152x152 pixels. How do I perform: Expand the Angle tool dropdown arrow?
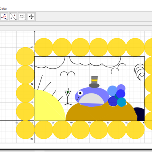coord(7,20)
